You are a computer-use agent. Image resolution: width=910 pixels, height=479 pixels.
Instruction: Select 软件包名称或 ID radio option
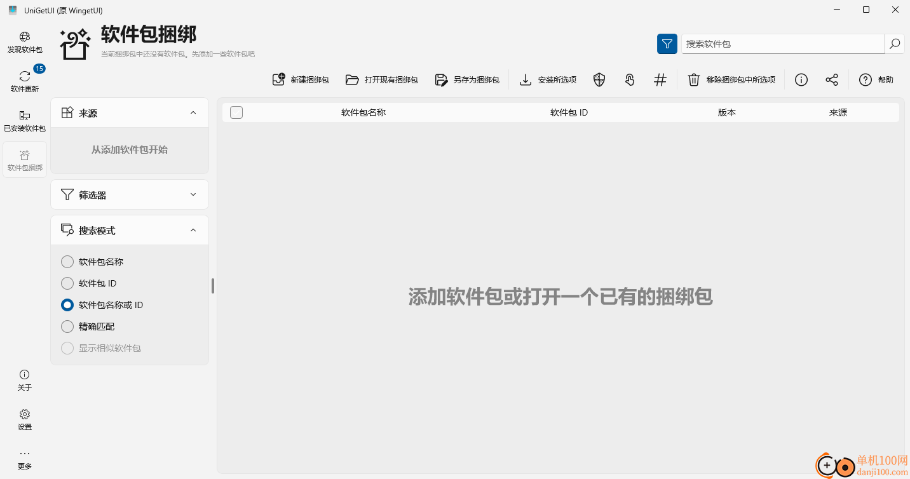[102, 305]
